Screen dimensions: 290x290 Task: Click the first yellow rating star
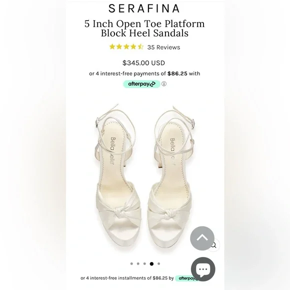point(112,47)
